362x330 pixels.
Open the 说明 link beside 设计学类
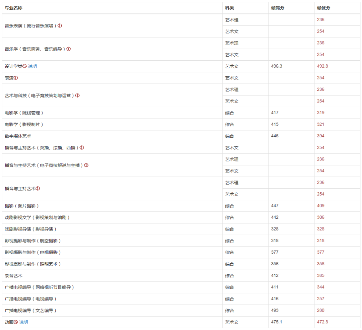[32, 66]
